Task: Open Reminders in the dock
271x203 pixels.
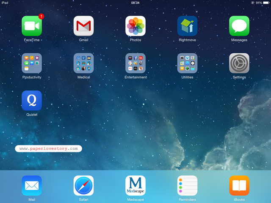Action: tap(187, 186)
